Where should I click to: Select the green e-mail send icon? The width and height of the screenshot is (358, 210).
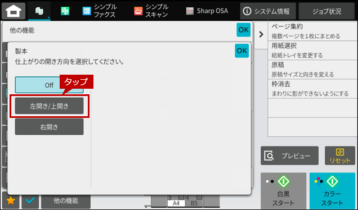coord(65,11)
